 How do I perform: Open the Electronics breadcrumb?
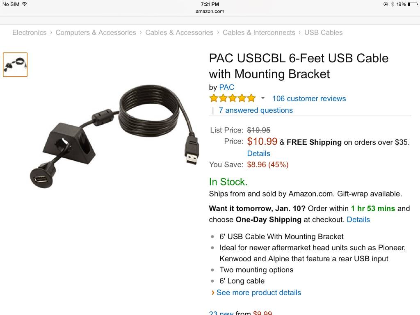[x=30, y=32]
